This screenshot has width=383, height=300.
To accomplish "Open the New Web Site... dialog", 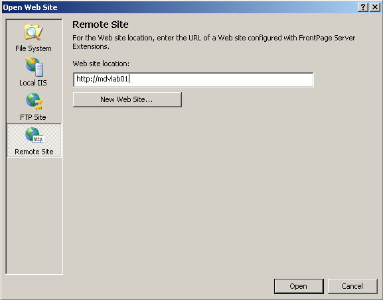I will (x=127, y=99).
